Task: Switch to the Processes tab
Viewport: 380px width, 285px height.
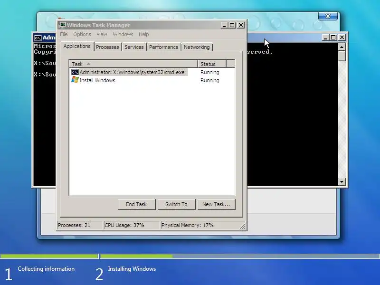Action: tap(107, 47)
